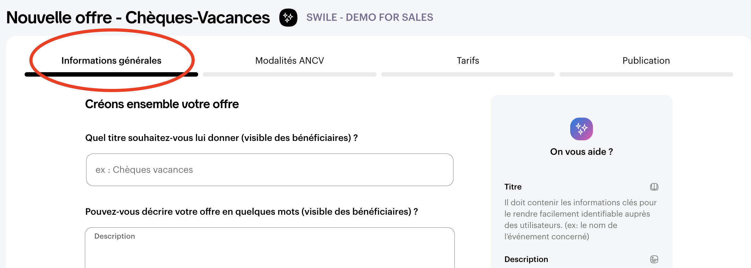Click the "Nouvelle offre - Chèques-Vacances" page title

(138, 18)
